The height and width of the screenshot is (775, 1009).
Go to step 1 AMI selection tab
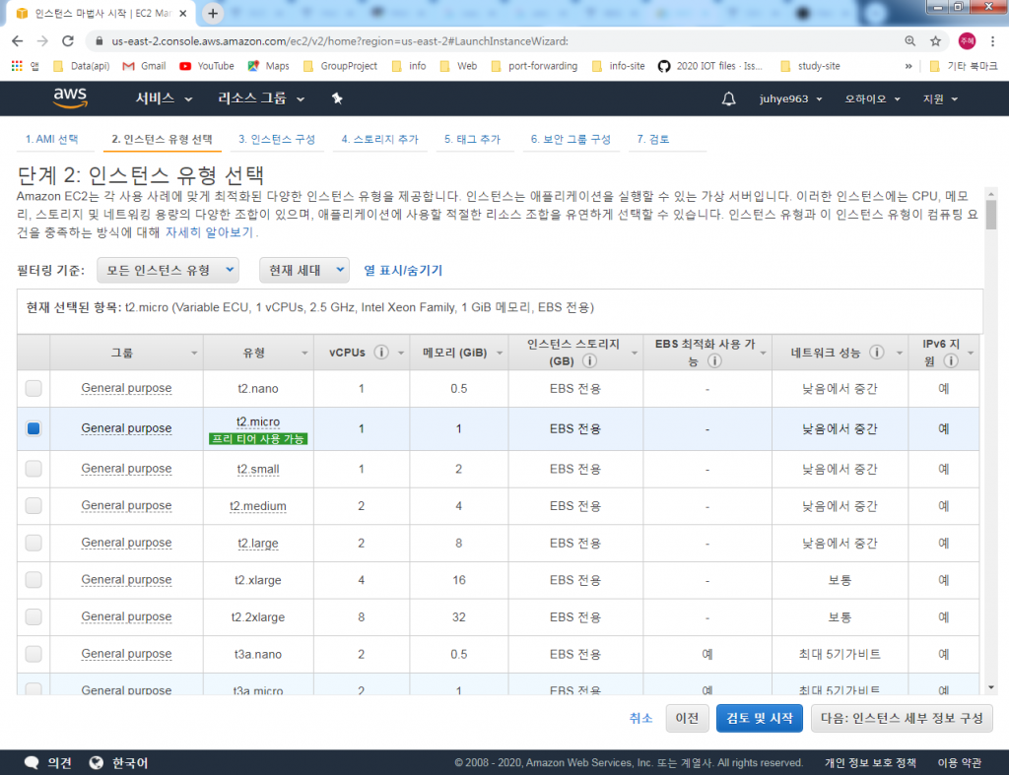[x=51, y=139]
